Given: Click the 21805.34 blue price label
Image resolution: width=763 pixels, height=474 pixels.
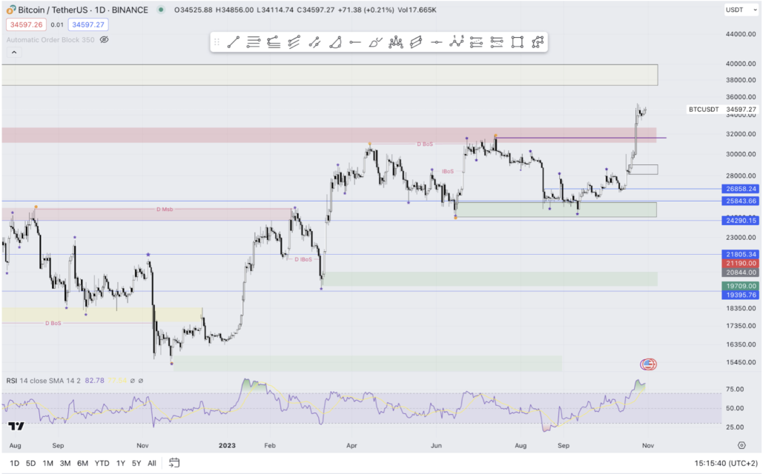Looking at the screenshot, I should click(x=741, y=254).
